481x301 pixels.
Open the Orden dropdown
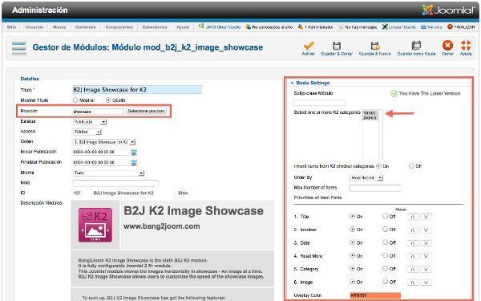point(104,142)
